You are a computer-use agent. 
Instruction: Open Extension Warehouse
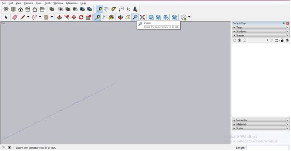158,17
